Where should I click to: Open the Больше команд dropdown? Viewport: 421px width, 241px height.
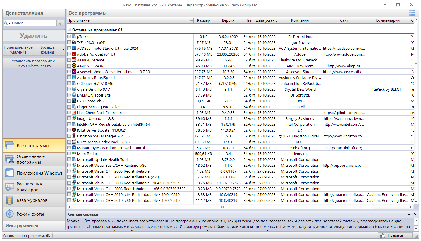(x=49, y=50)
